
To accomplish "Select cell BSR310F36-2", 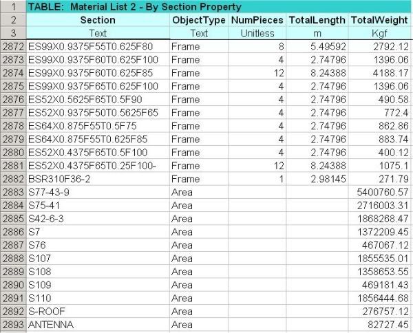I will coord(98,179).
